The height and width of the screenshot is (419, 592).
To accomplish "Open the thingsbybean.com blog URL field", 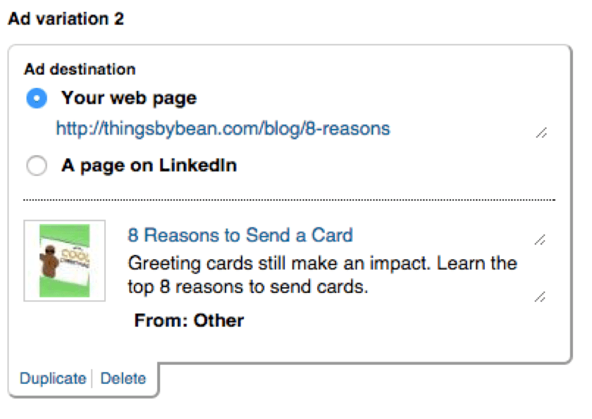I will point(223,129).
